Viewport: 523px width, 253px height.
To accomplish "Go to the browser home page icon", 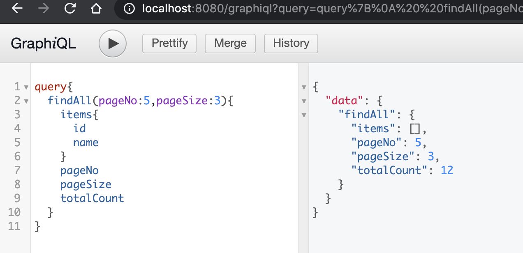I will tap(96, 8).
